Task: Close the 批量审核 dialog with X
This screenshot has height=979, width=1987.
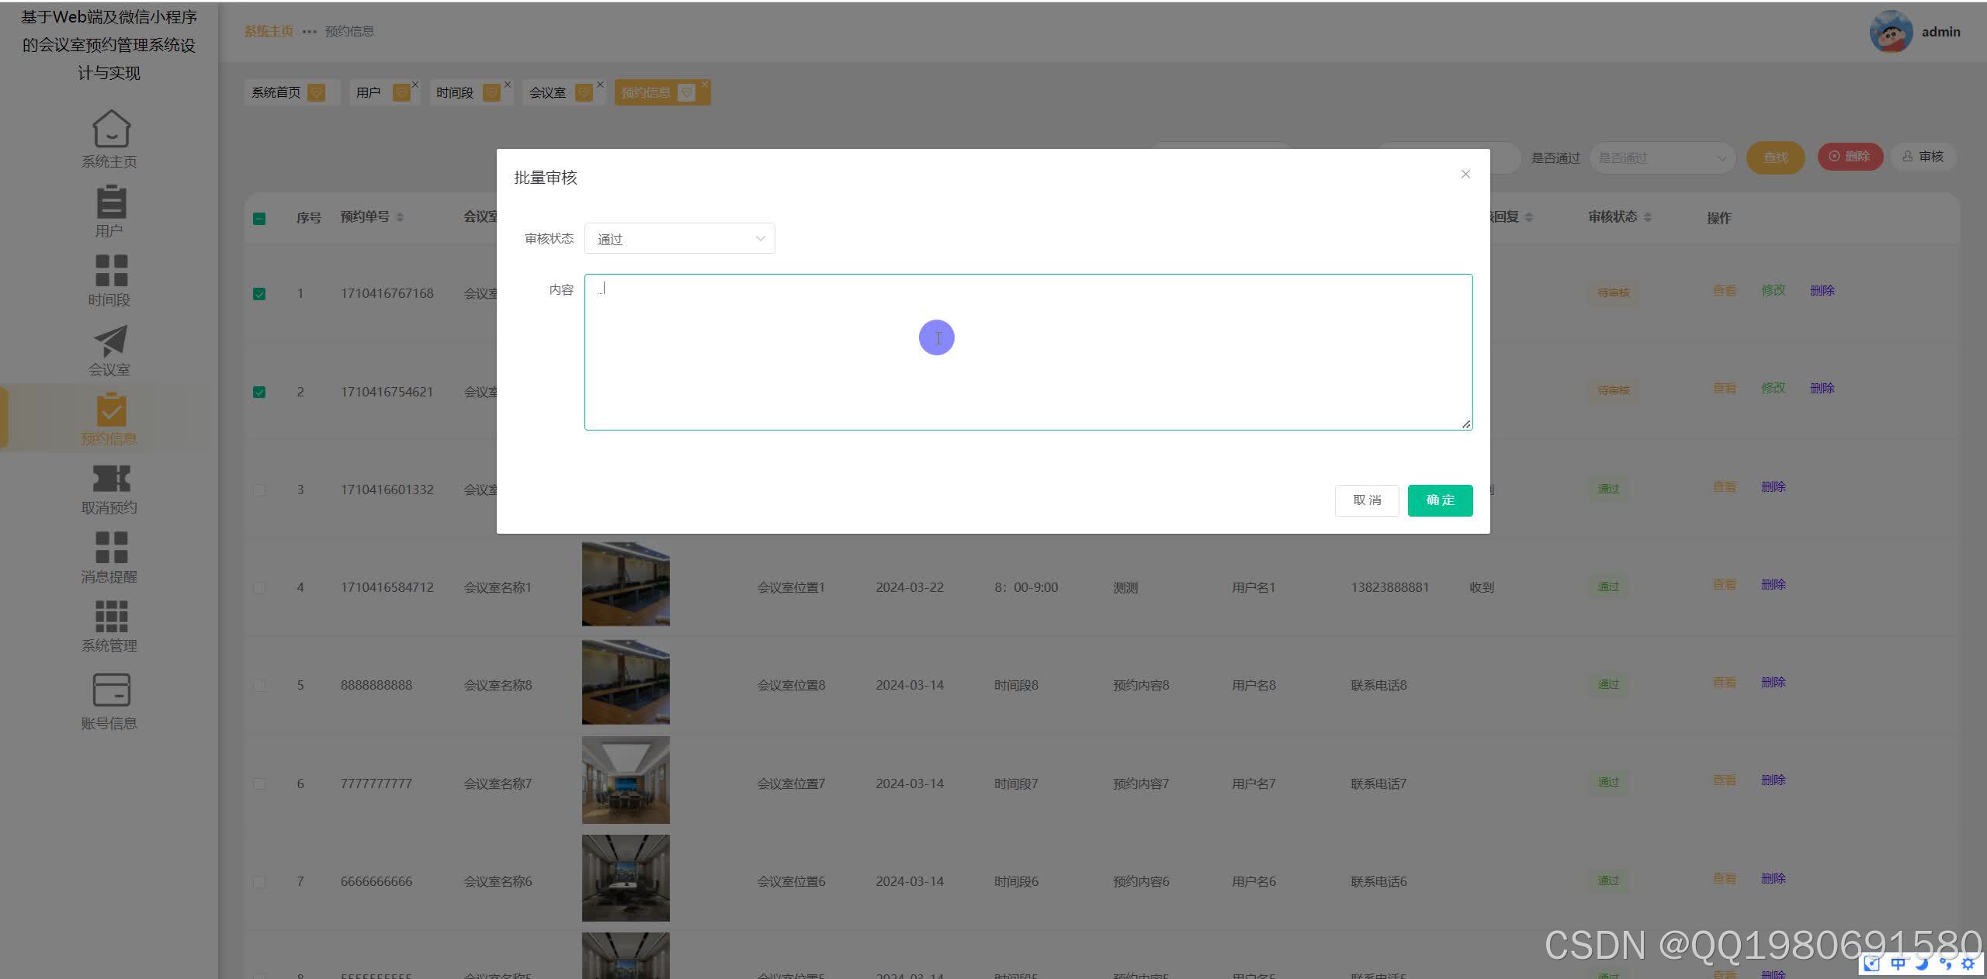Action: (1465, 174)
